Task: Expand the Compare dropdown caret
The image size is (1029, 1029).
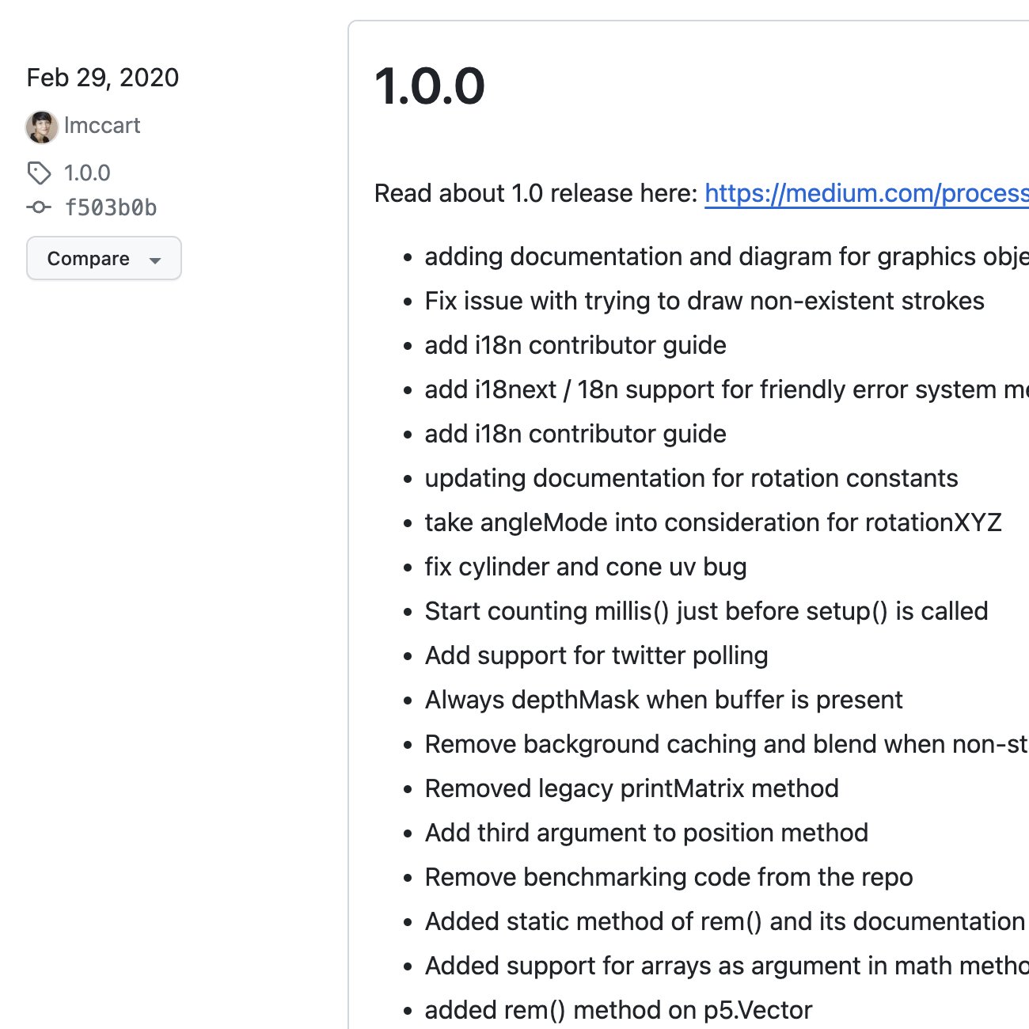Action: tap(155, 260)
